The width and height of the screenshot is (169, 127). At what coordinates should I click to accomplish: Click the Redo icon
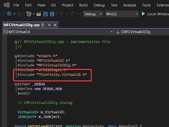[72, 14]
